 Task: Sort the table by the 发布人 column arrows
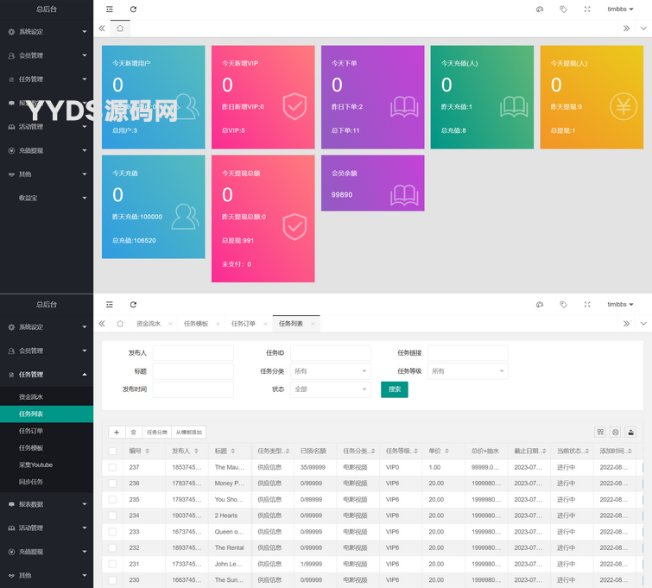pos(196,451)
